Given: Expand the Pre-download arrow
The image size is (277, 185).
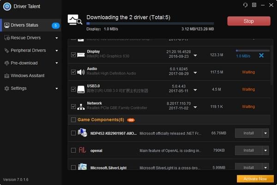Looking at the screenshot, I should tap(57, 63).
